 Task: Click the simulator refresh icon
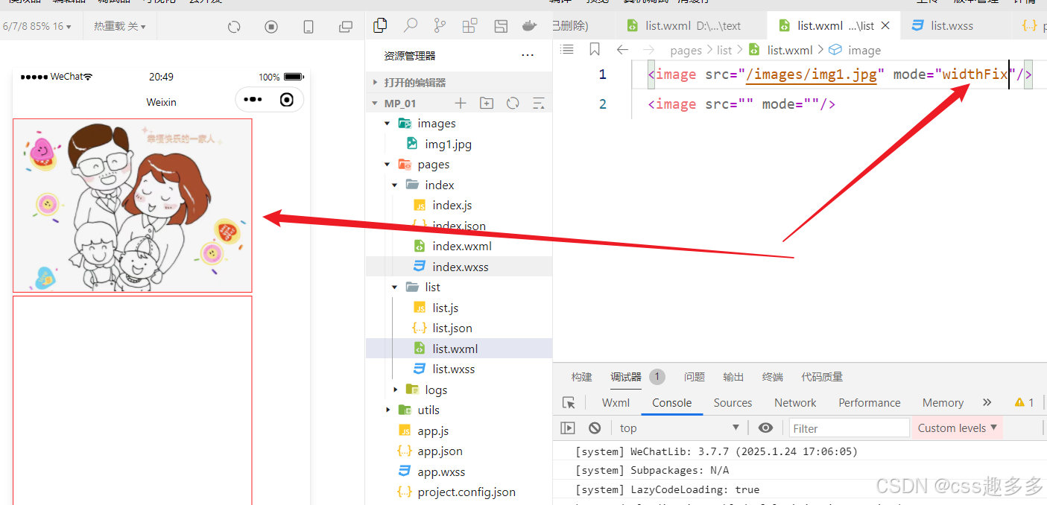point(234,27)
